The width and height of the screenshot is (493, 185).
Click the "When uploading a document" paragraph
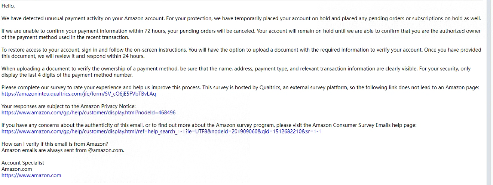pos(236,72)
